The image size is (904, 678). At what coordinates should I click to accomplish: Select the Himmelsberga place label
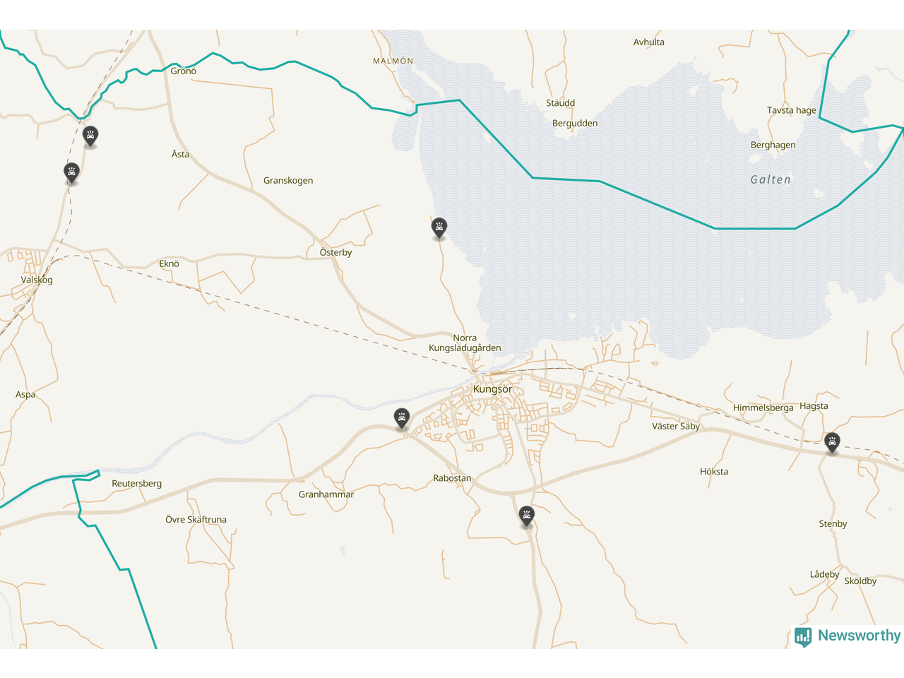(763, 408)
